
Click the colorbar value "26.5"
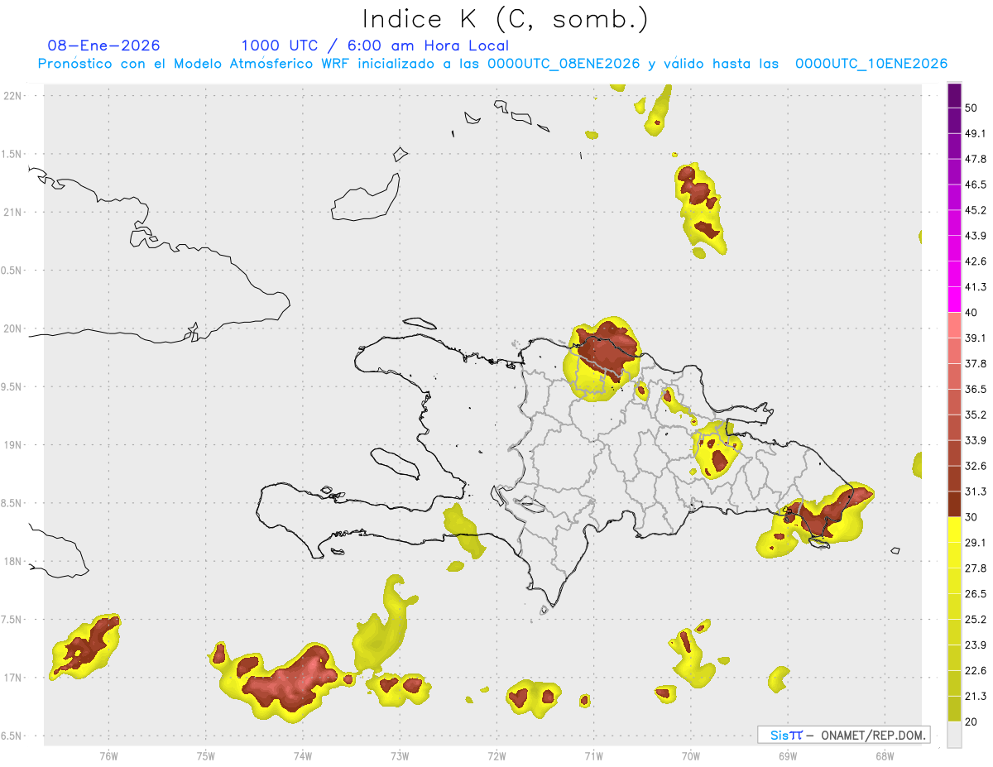pos(976,595)
